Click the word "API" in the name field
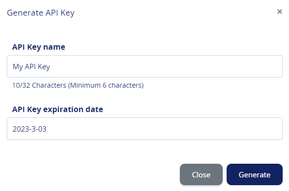 pyautogui.click(x=30, y=66)
